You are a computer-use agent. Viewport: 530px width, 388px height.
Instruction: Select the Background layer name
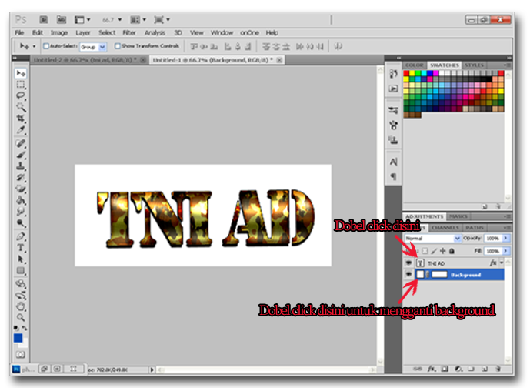466,275
